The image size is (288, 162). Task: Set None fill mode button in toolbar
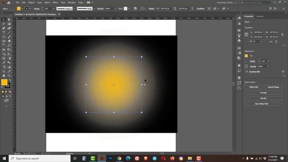tap(10, 92)
